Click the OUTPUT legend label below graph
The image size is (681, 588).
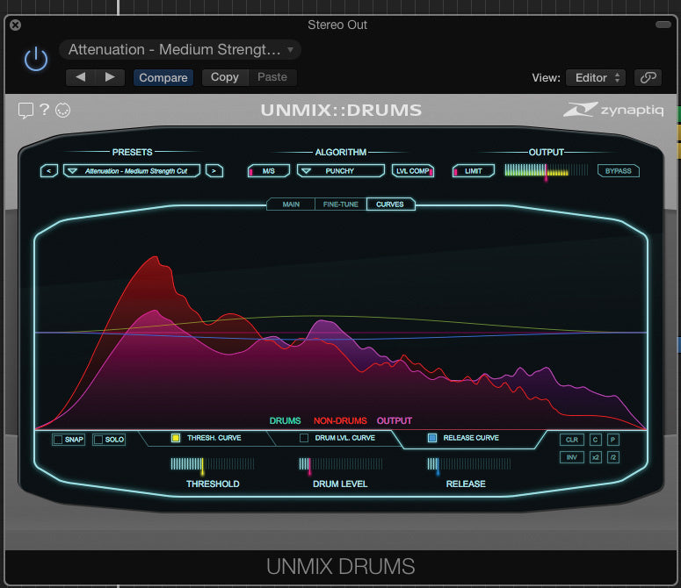point(395,420)
